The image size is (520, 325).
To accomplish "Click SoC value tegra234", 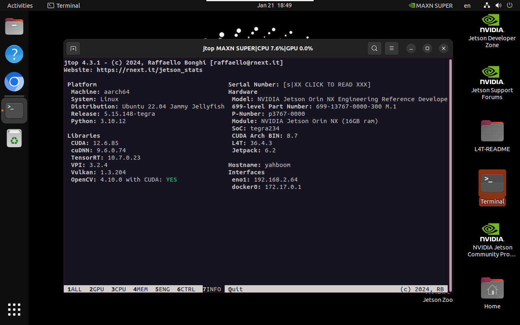I will 264,128.
